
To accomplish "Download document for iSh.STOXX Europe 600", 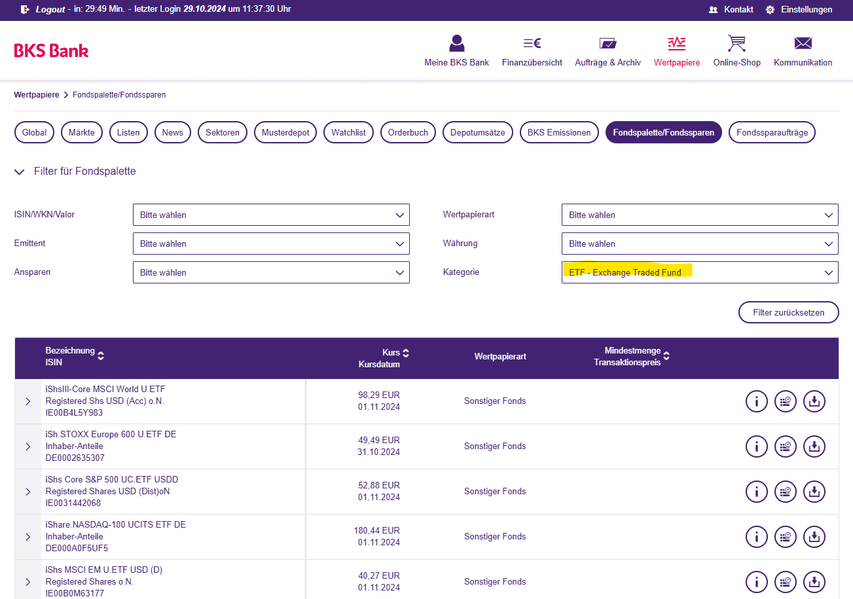I will (x=814, y=446).
